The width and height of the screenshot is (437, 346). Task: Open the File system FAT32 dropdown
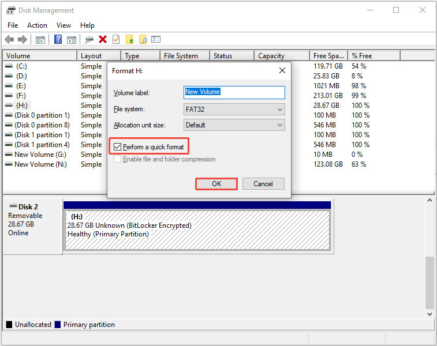click(234, 110)
